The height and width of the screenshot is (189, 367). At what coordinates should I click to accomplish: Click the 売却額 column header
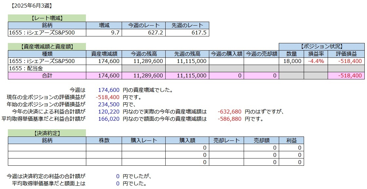(x=261, y=140)
